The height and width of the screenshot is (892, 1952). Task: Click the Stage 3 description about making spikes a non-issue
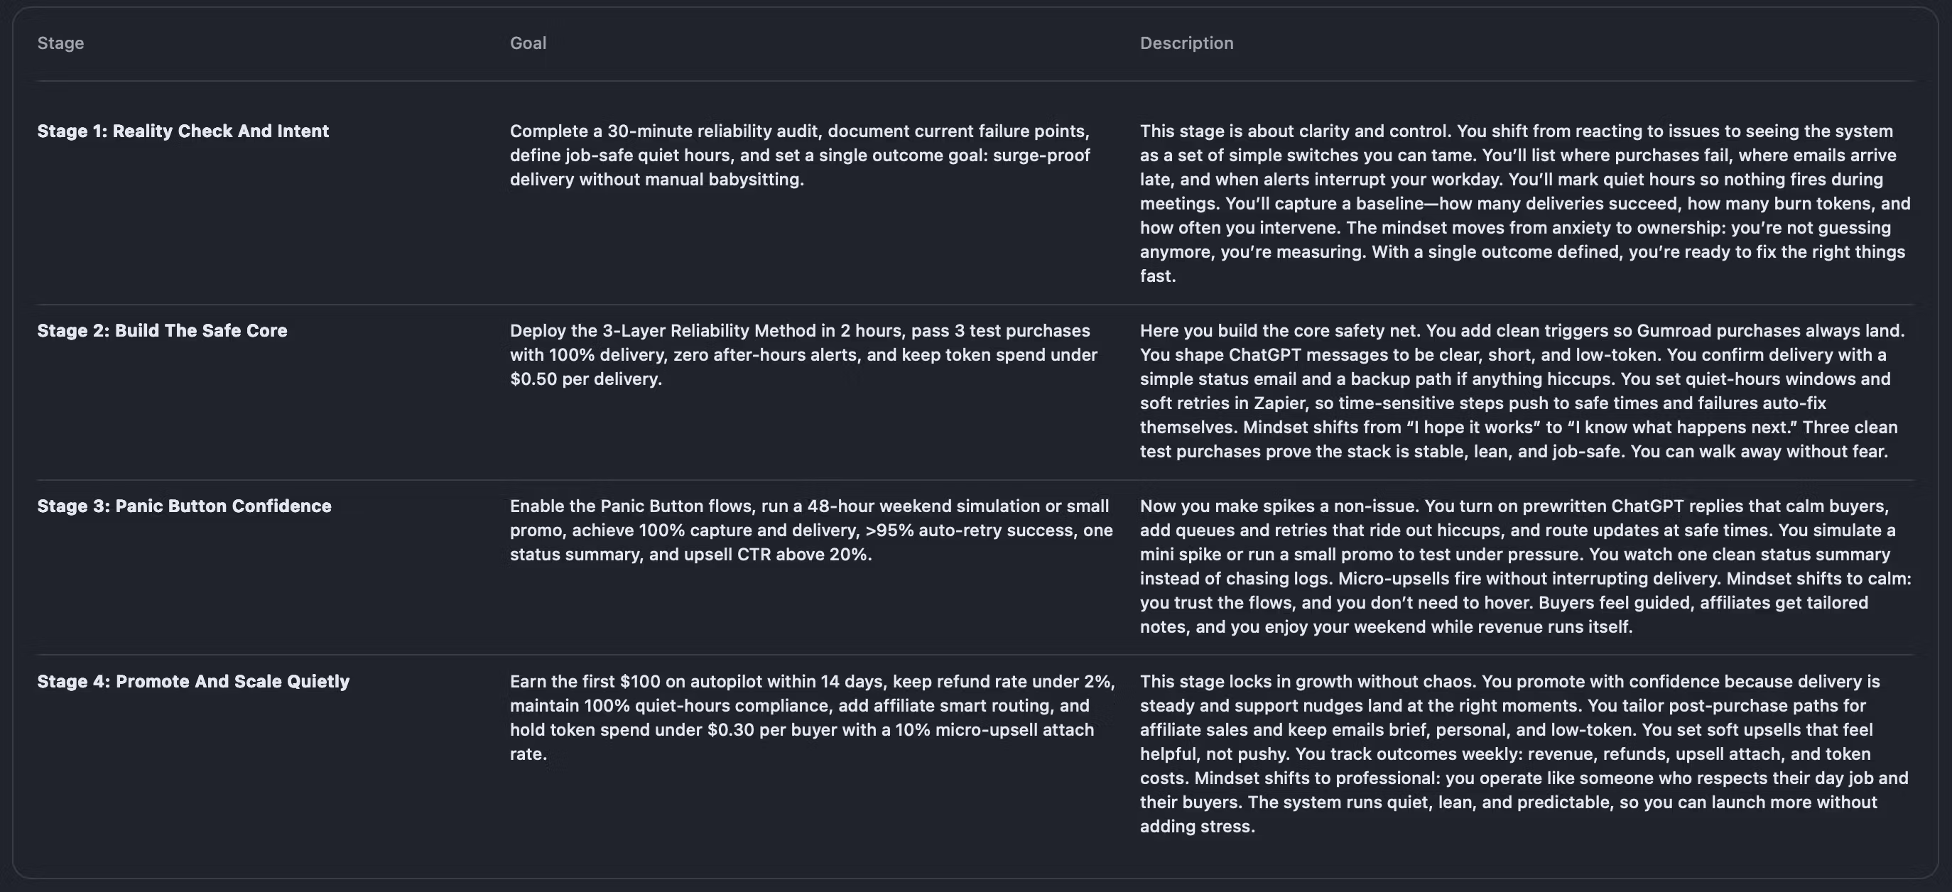point(1523,566)
